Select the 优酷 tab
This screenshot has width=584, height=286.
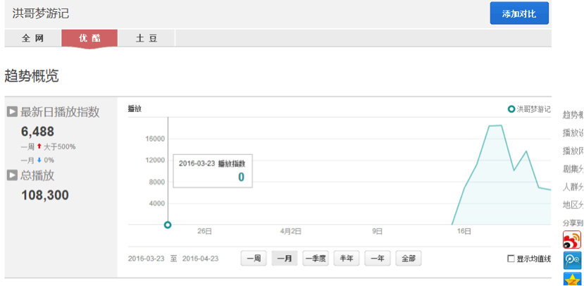click(89, 38)
